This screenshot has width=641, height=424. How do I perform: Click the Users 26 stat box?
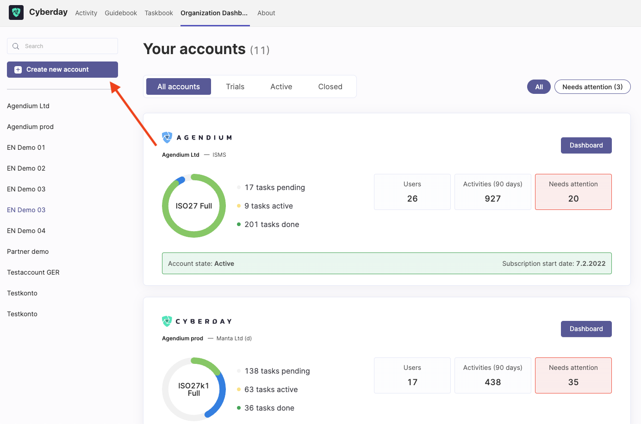(x=412, y=192)
